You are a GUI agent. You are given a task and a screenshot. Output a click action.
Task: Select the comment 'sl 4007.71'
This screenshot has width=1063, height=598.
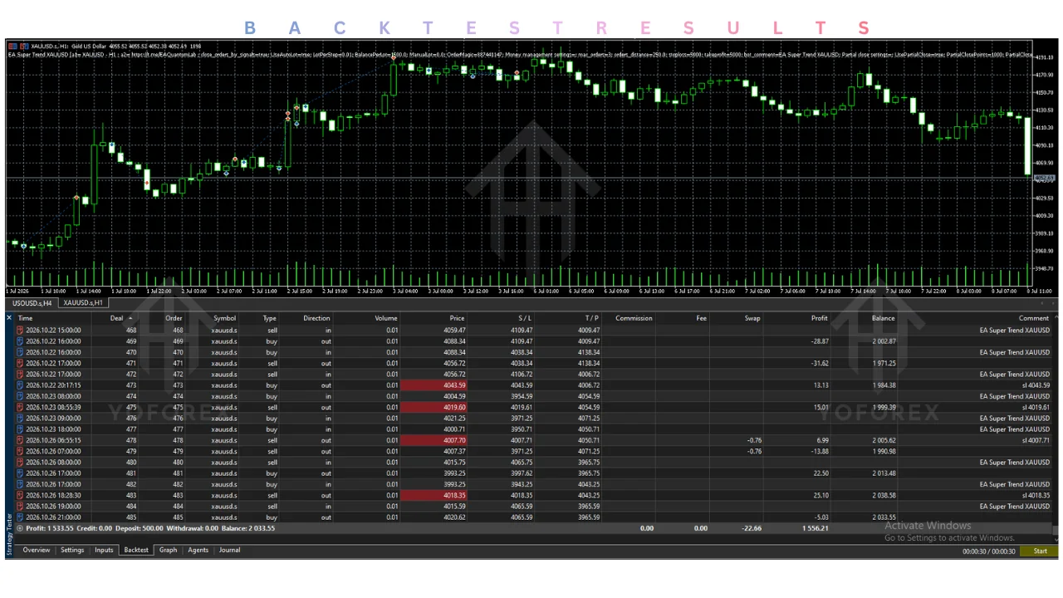coord(1035,440)
